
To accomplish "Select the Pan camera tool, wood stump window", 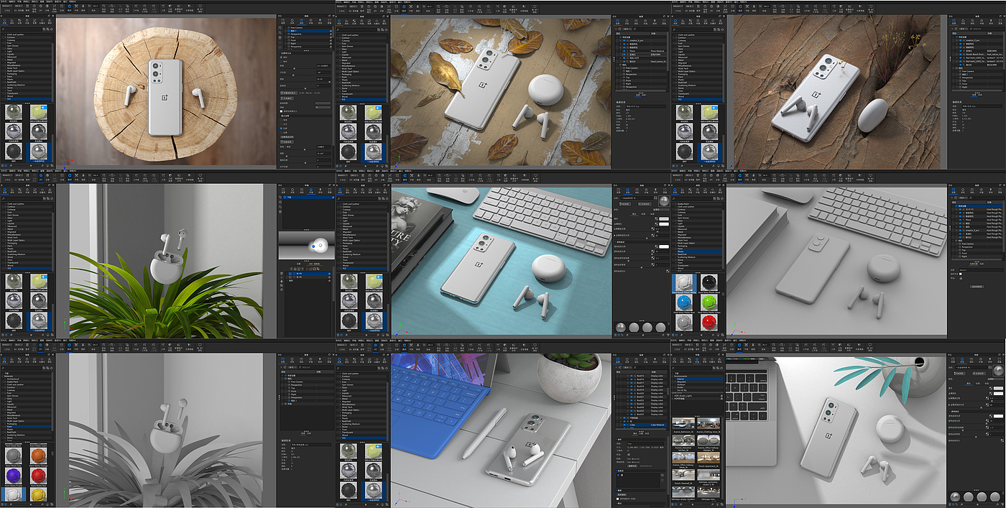I will click(x=76, y=6).
